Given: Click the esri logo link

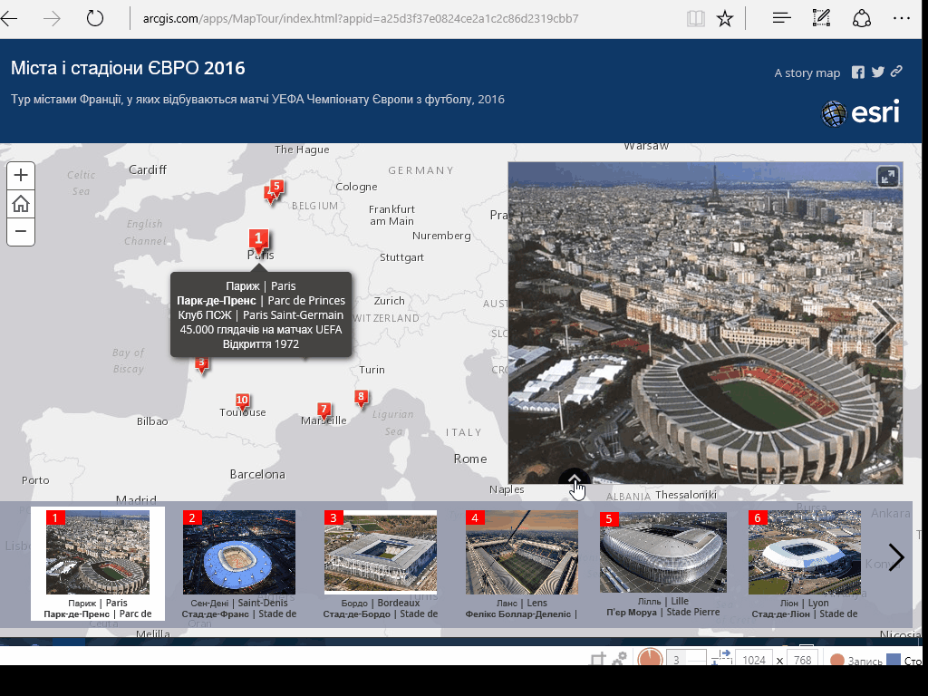Looking at the screenshot, I should point(860,112).
